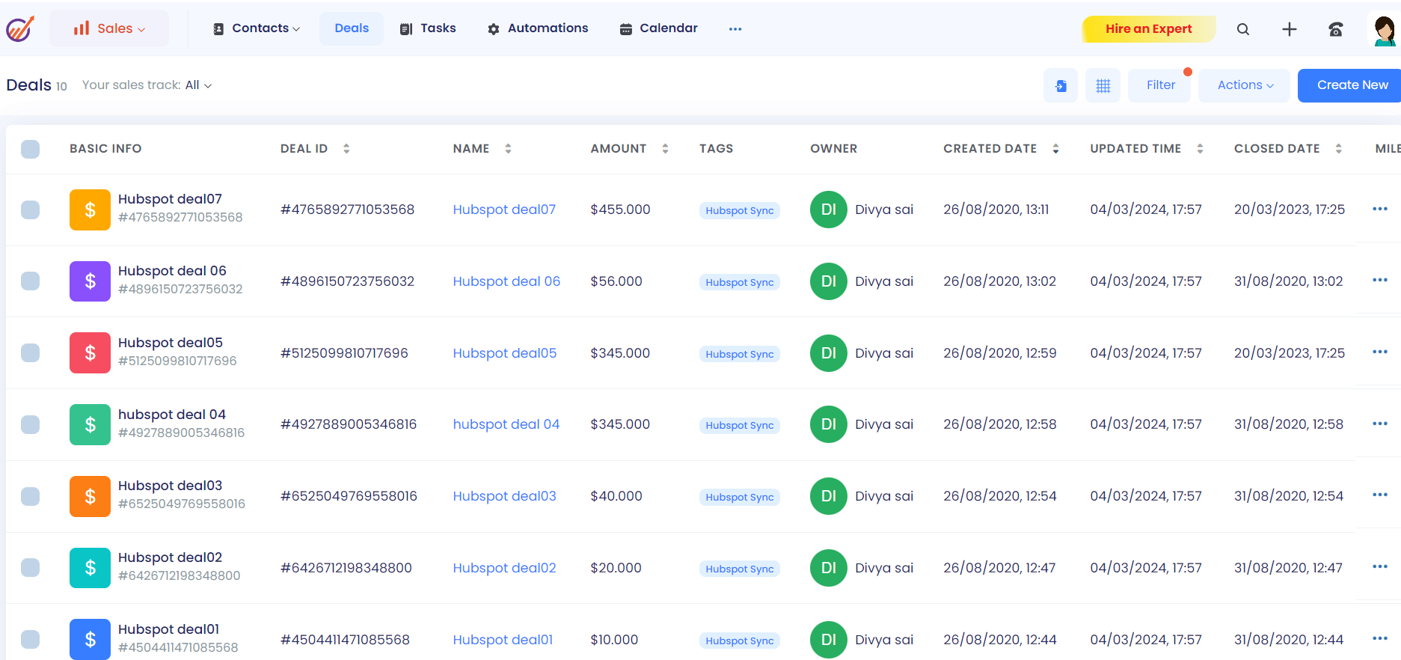Click the search magnifier icon
This screenshot has width=1401, height=660.
pos(1242,29)
